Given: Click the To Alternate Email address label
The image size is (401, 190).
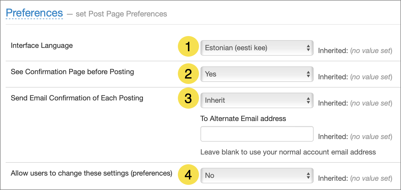Looking at the screenshot, I should click(x=243, y=118).
